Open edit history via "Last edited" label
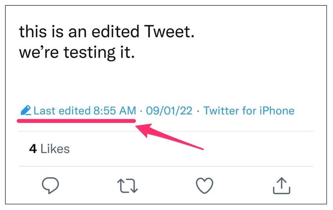The width and height of the screenshot is (333, 210). (61, 111)
